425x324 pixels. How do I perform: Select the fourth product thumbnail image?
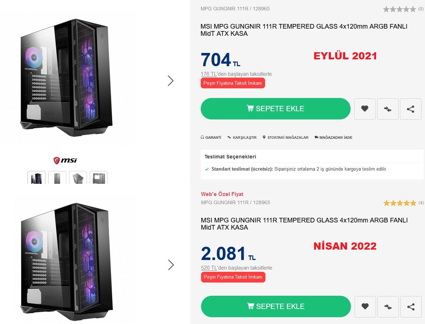click(x=99, y=178)
